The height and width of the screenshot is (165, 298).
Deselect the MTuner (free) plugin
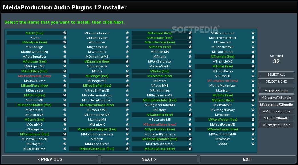223,66
